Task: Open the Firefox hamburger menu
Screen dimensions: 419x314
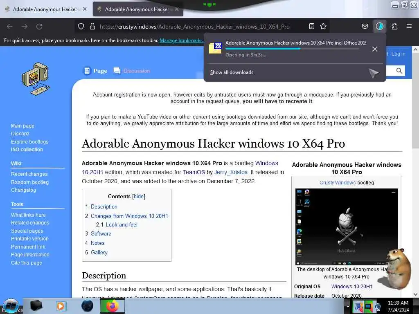Action: tap(409, 26)
